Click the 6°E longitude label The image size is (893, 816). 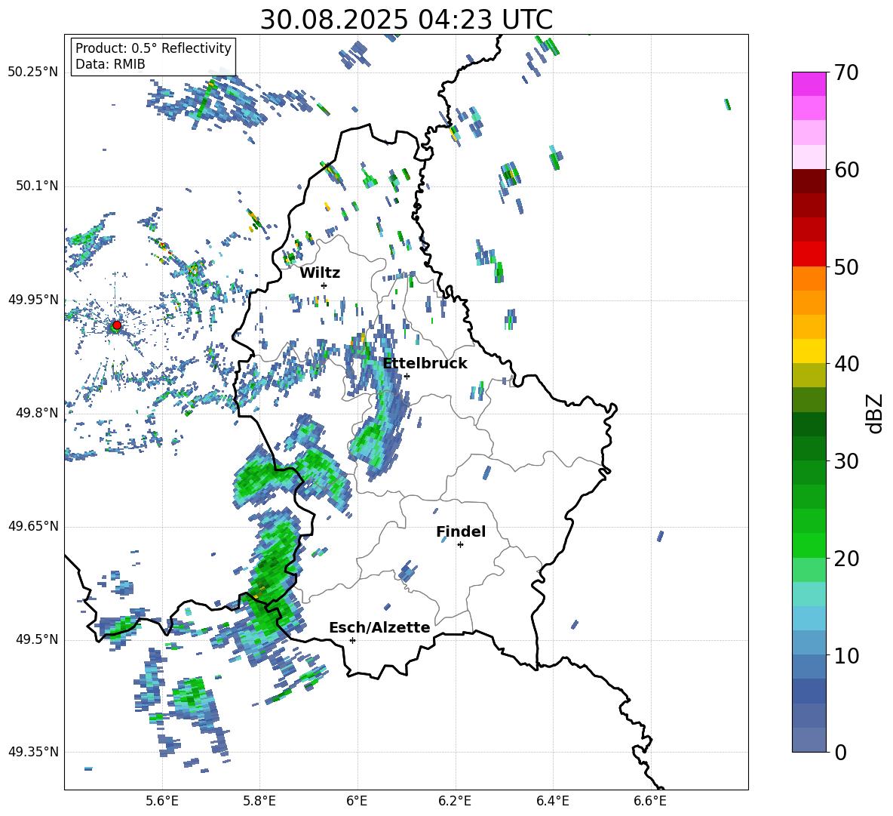click(357, 801)
